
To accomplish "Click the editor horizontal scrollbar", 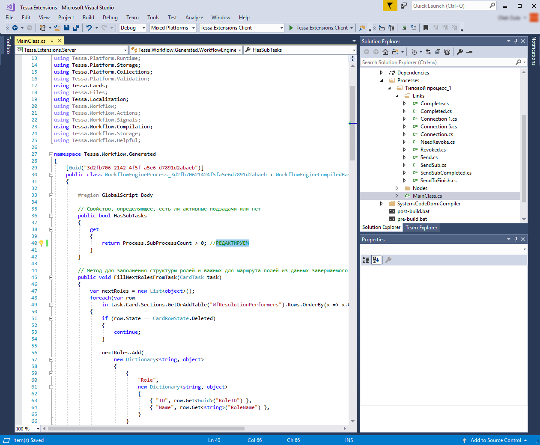I will (x=146, y=428).
